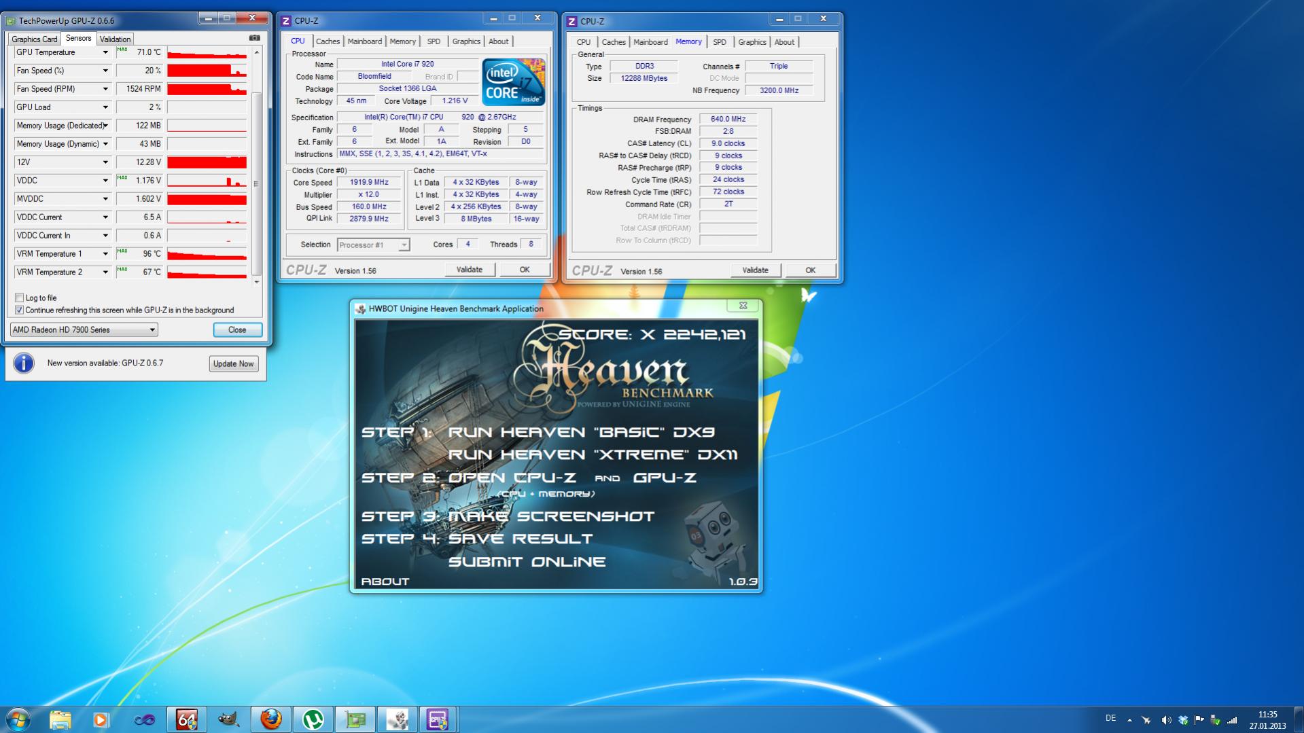
Task: Click the GPU-Z screenshot camera icon
Action: [254, 38]
